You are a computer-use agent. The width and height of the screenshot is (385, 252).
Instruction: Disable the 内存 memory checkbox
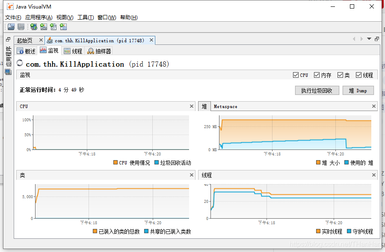click(x=316, y=75)
